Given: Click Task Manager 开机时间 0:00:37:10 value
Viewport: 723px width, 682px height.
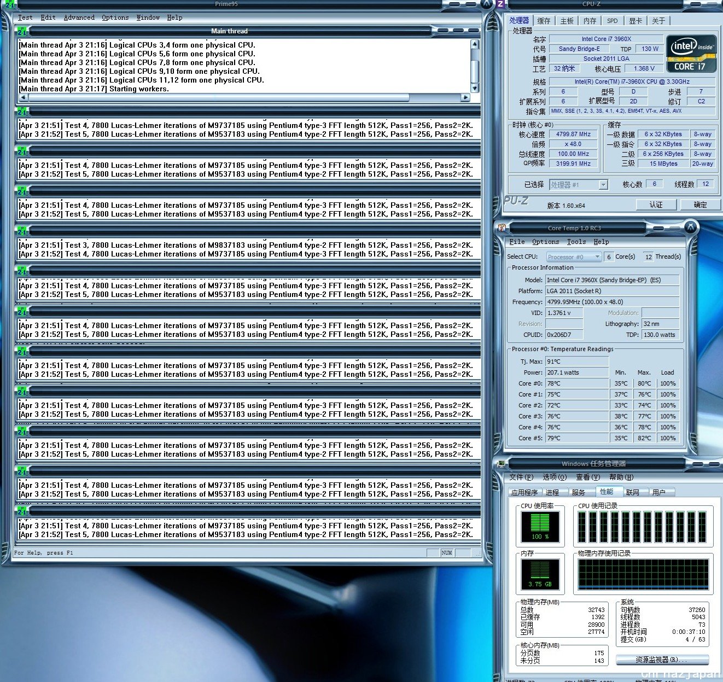Looking at the screenshot, I should coord(689,632).
